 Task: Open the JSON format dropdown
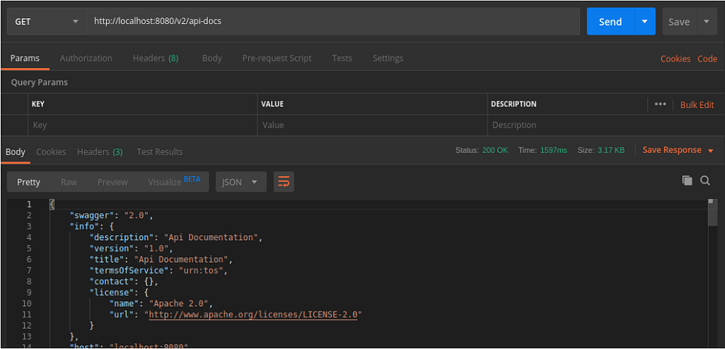click(x=241, y=182)
